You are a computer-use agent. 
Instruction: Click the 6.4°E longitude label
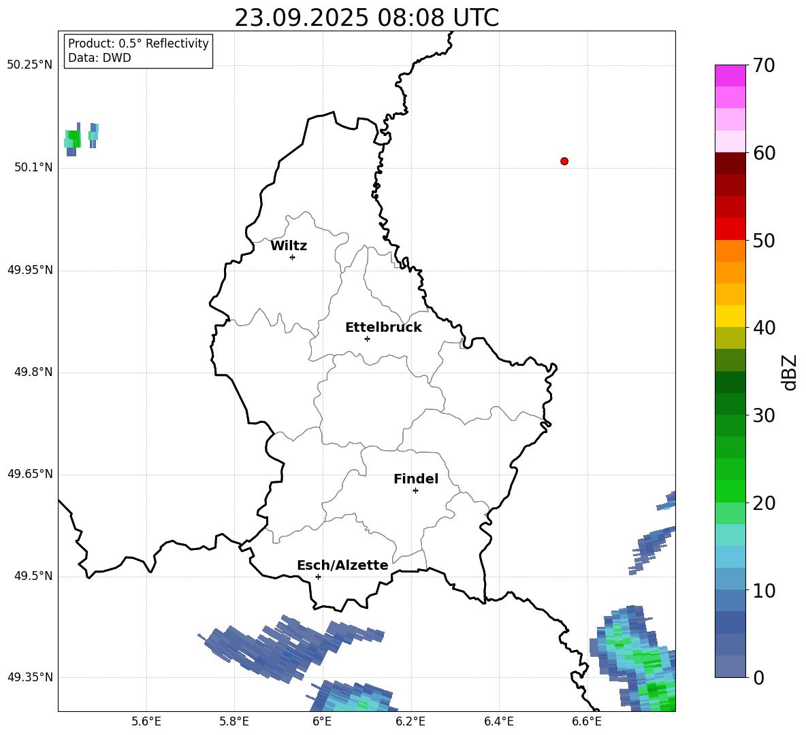tap(498, 721)
